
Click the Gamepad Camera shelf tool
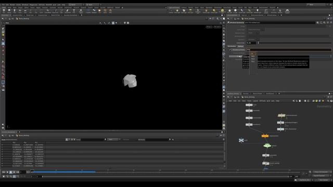[287, 11]
